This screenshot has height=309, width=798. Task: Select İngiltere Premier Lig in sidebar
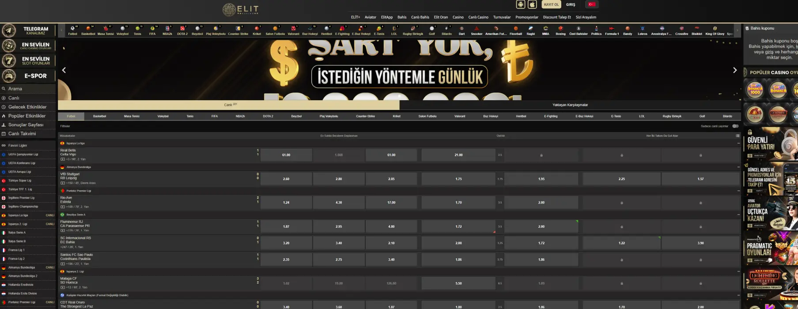(28, 198)
